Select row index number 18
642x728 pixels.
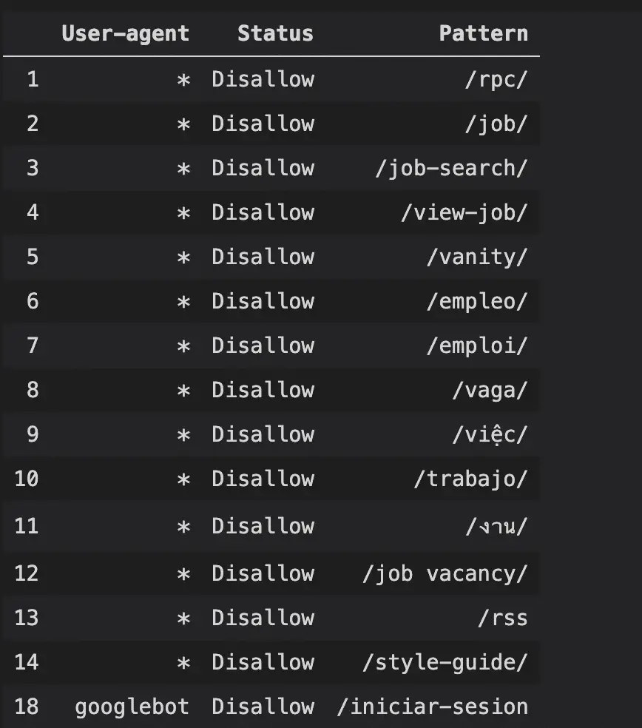point(27,707)
